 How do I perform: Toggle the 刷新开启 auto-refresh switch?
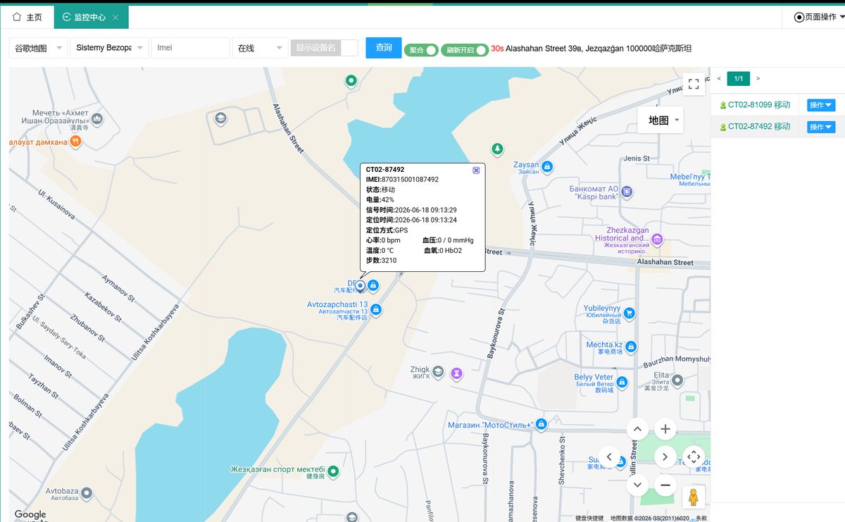pyautogui.click(x=465, y=50)
